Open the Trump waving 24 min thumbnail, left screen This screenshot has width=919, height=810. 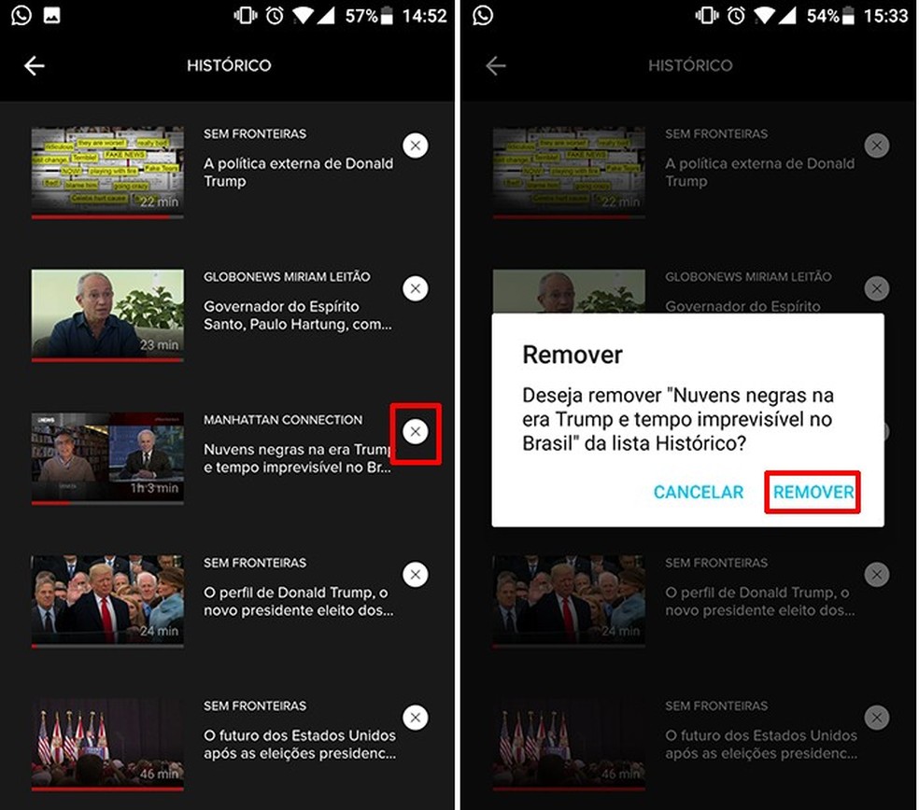107,601
